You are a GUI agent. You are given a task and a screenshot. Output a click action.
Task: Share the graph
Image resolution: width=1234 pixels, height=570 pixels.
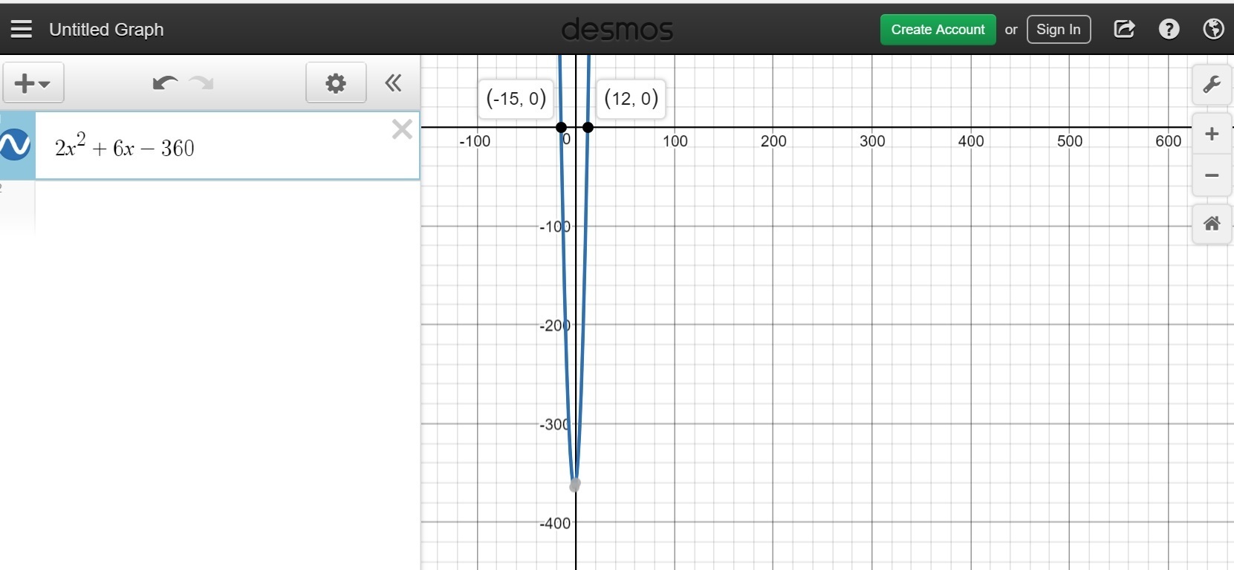coord(1124,29)
